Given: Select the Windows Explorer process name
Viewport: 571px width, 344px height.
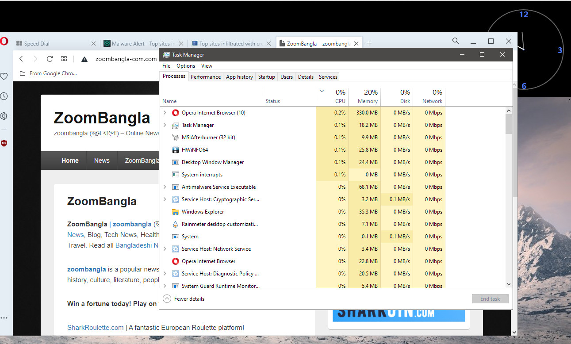Looking at the screenshot, I should pos(203,212).
